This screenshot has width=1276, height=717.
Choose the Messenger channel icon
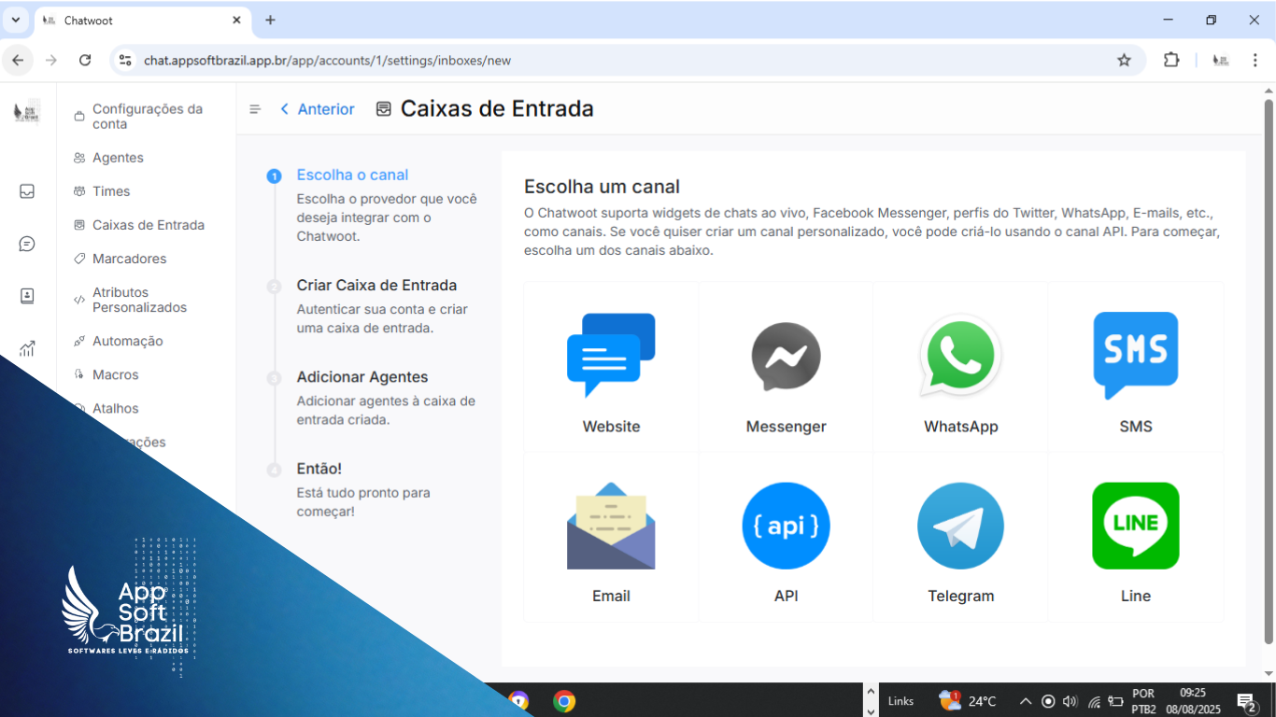pyautogui.click(x=786, y=356)
